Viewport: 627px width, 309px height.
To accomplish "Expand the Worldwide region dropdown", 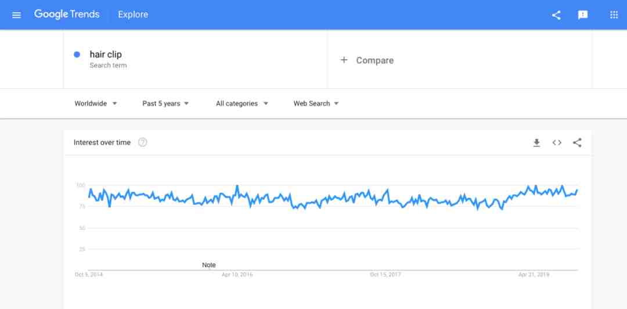I will 96,103.
